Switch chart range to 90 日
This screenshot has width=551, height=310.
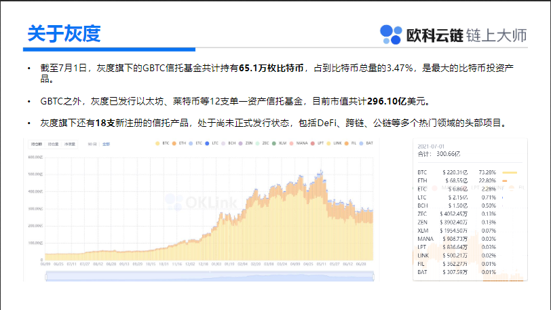(92, 144)
